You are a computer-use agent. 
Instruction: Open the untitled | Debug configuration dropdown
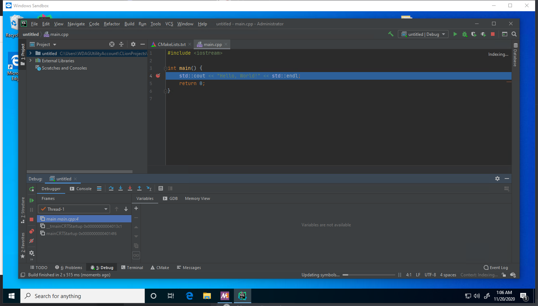click(x=423, y=34)
